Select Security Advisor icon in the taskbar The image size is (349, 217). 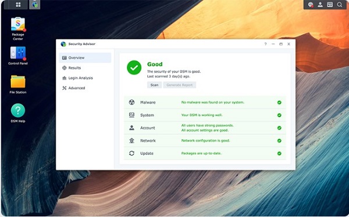(35, 5)
